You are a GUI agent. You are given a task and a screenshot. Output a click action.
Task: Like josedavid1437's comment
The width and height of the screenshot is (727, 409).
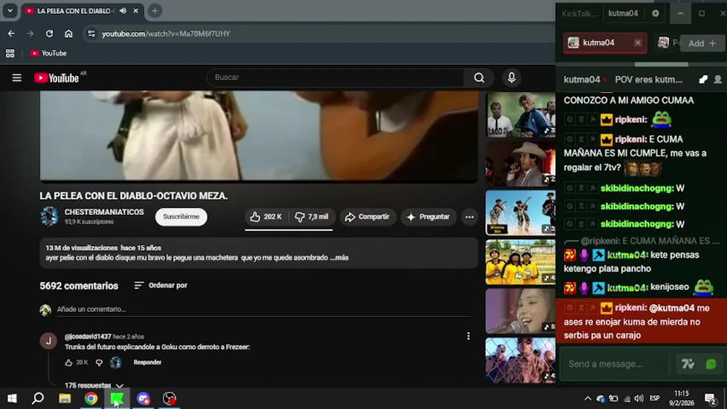[69, 362]
